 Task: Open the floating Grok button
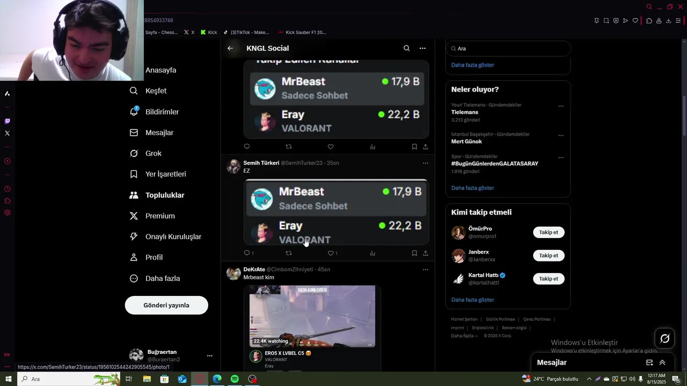664,338
